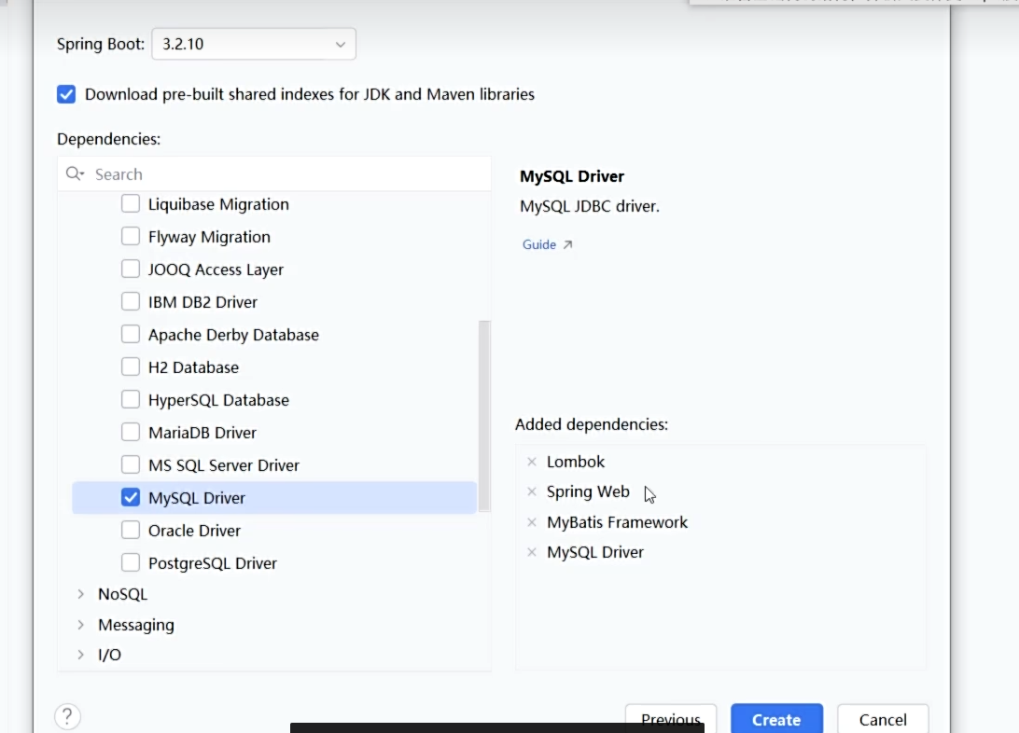Remove Spring Web from added dependencies
The image size is (1019, 733).
(x=532, y=491)
